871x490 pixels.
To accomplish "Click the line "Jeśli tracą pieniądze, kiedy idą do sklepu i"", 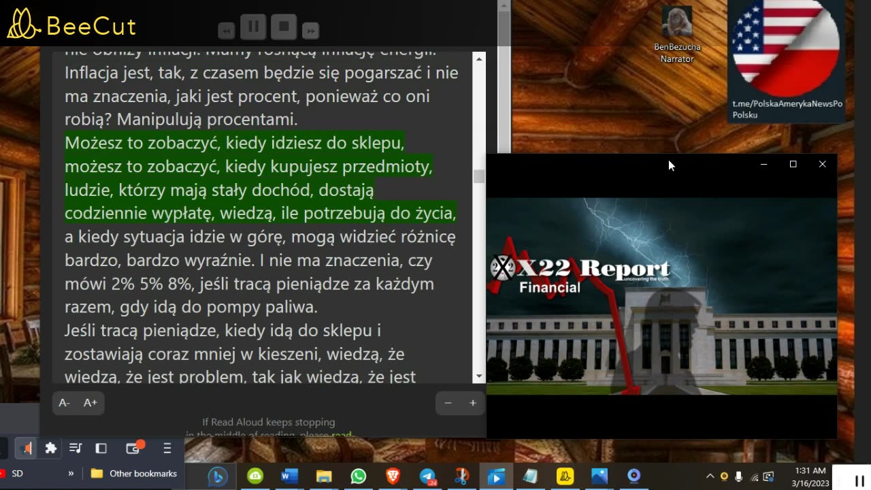I will [223, 331].
